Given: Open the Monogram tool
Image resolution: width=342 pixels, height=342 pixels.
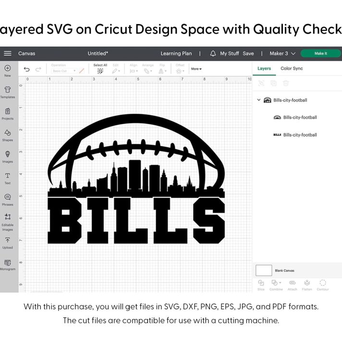Looking at the screenshot, I should (7, 265).
